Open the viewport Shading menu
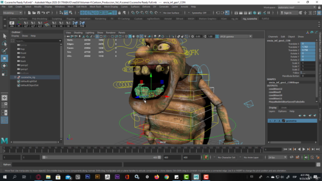This screenshot has height=181, width=322. (78, 33)
